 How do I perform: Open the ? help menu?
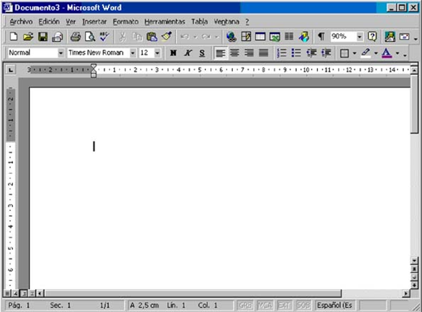pyautogui.click(x=247, y=22)
